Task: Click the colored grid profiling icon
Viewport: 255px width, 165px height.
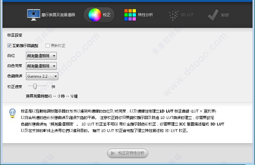Action: (130, 15)
